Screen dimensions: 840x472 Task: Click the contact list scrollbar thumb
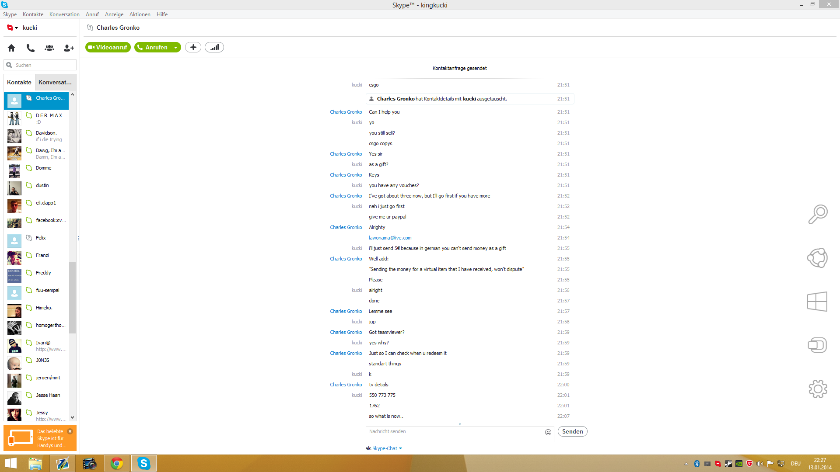coord(72,298)
